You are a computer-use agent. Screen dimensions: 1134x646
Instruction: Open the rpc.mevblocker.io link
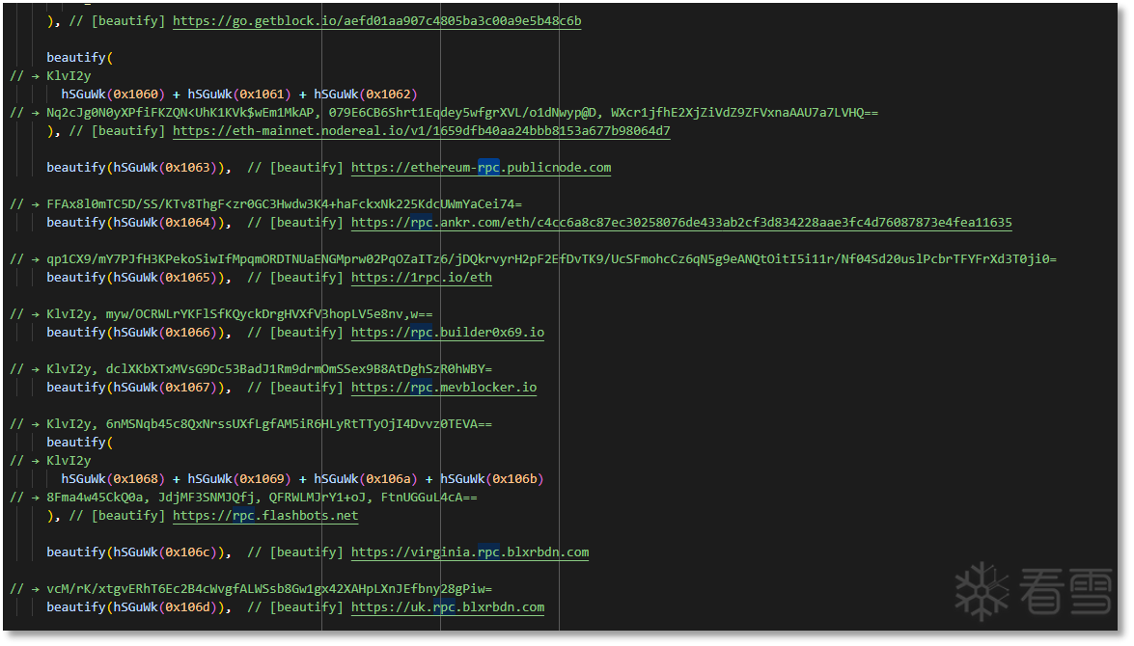(444, 388)
